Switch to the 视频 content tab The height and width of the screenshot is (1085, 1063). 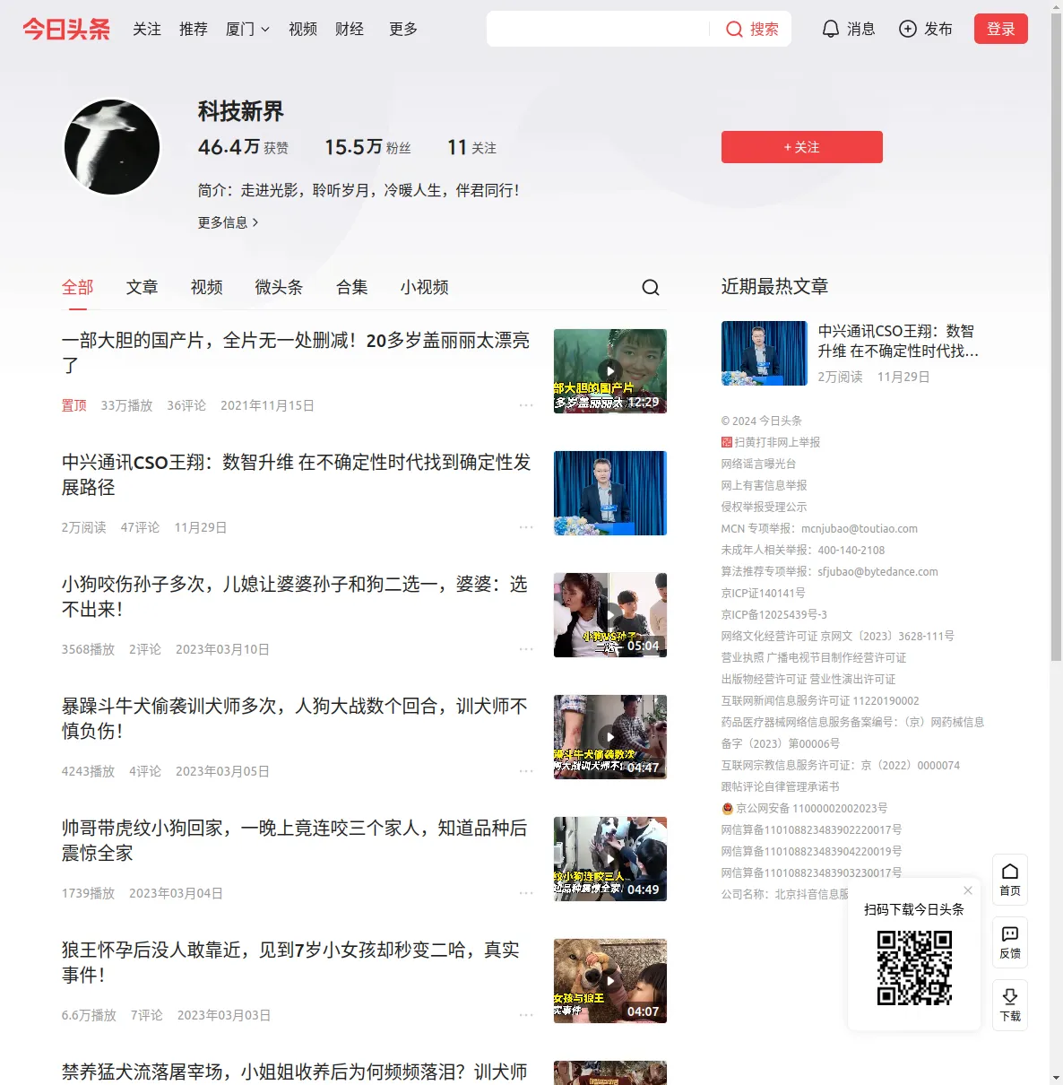[x=207, y=287]
